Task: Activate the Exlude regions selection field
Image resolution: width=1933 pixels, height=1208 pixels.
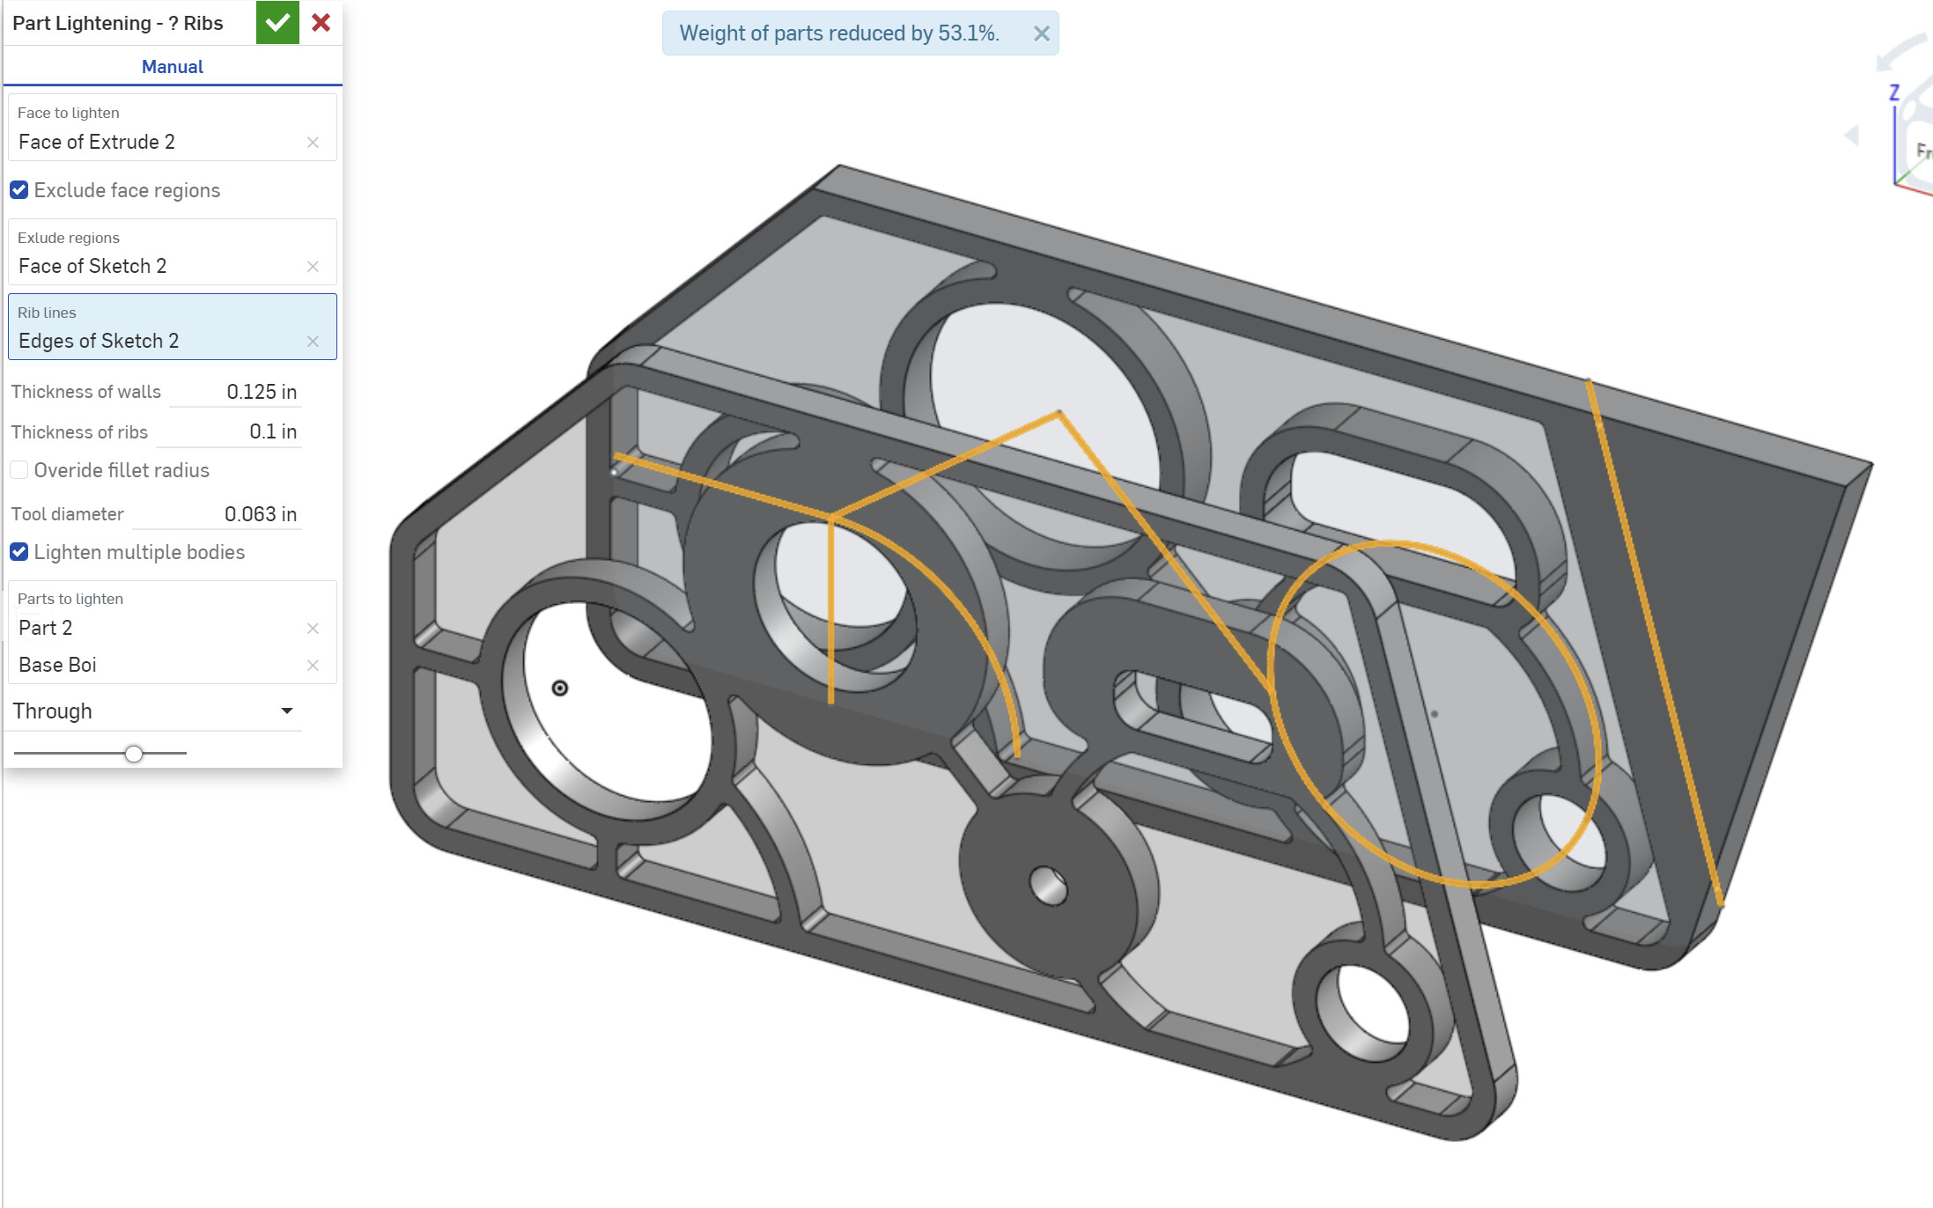Action: click(x=173, y=252)
